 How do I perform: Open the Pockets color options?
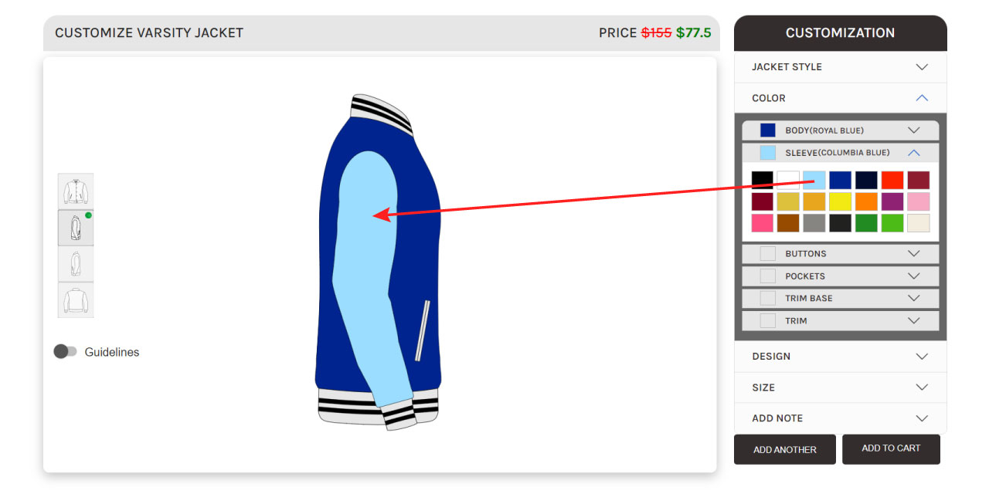tap(841, 276)
